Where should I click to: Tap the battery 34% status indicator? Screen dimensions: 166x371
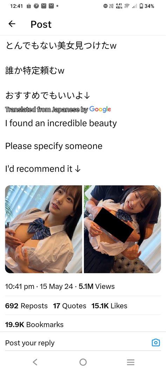[x=147, y=6]
